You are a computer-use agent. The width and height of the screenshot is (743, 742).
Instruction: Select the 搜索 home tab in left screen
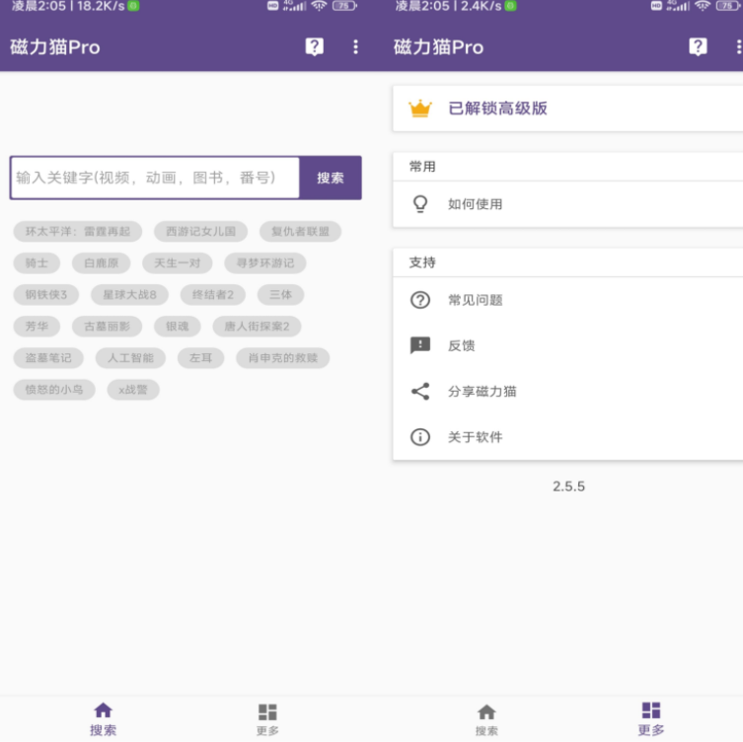pos(103,718)
